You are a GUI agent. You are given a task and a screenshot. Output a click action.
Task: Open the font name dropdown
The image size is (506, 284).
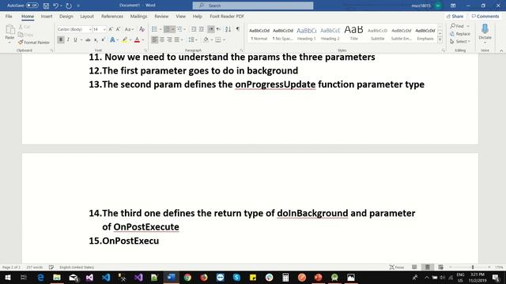[x=90, y=29]
